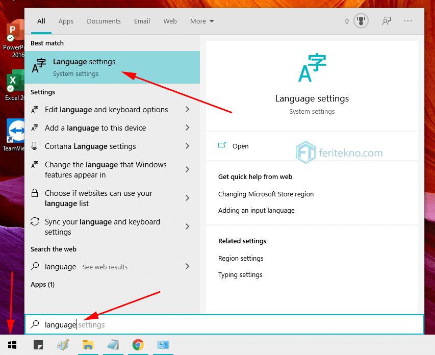Select the All search tab
Screen dimensions: 435x355
point(41,21)
